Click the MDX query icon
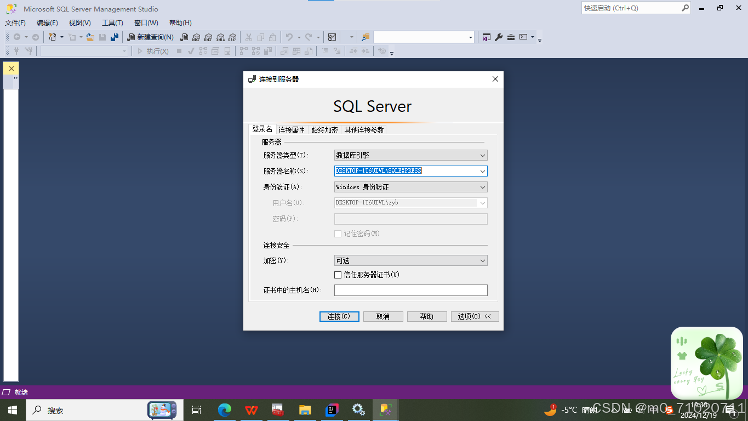This screenshot has height=421, width=748. pos(196,37)
